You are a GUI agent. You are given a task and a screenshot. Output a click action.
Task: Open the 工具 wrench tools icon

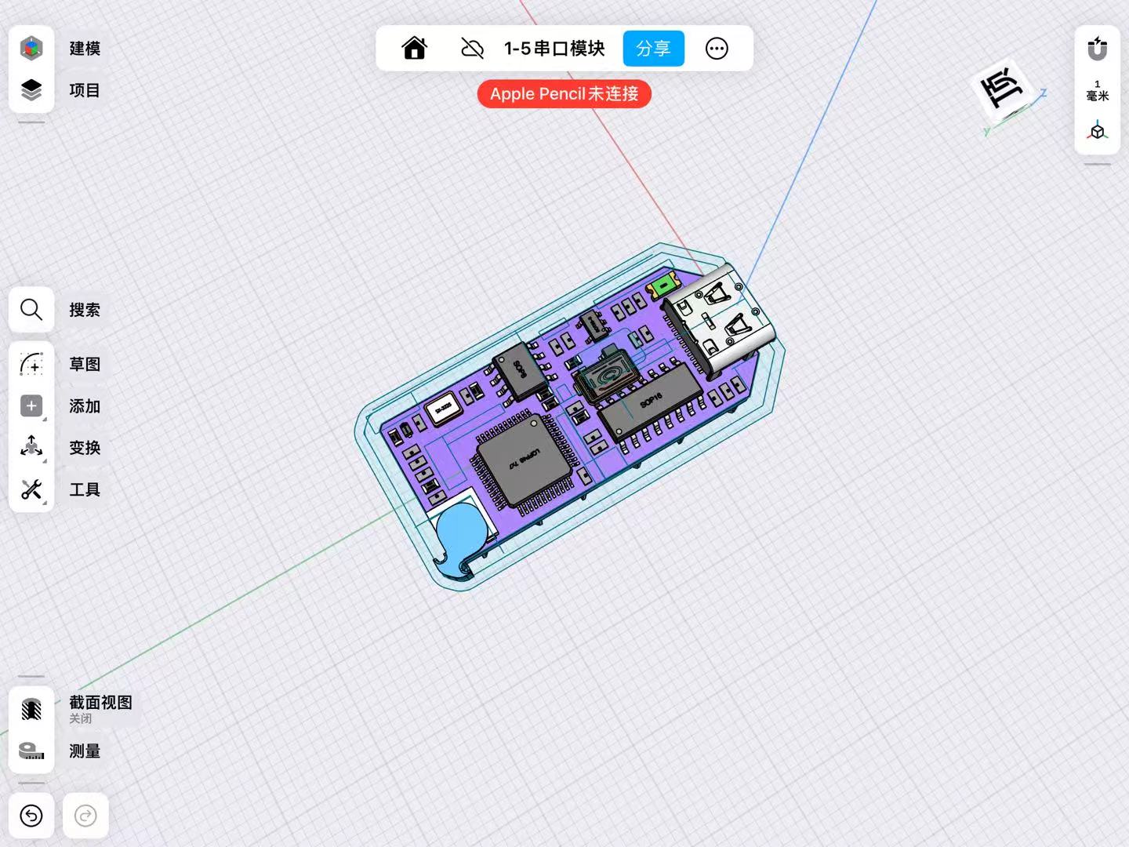tap(31, 489)
